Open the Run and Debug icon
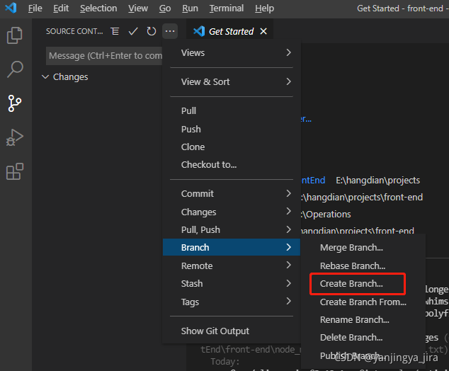This screenshot has width=449, height=371. tap(15, 137)
